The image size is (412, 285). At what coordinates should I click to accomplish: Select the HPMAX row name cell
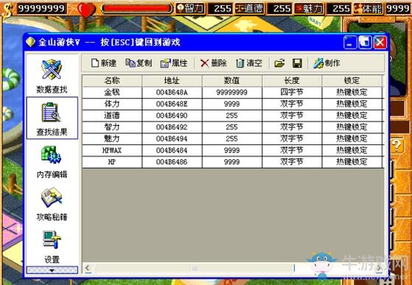point(112,150)
